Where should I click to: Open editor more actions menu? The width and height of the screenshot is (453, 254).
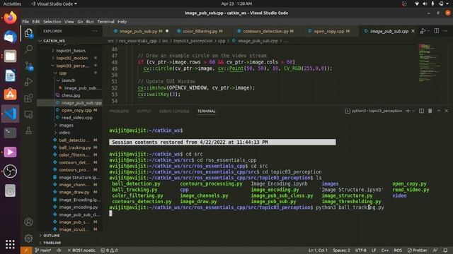(445, 31)
